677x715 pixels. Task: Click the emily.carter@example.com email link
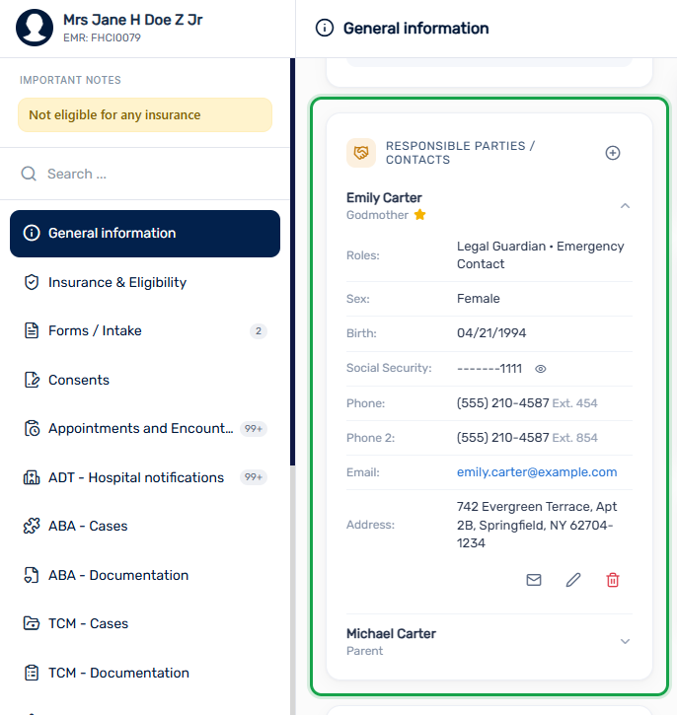pyautogui.click(x=537, y=472)
